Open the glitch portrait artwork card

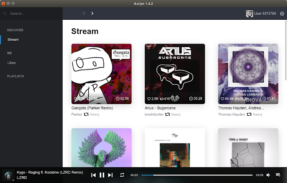pos(175,148)
